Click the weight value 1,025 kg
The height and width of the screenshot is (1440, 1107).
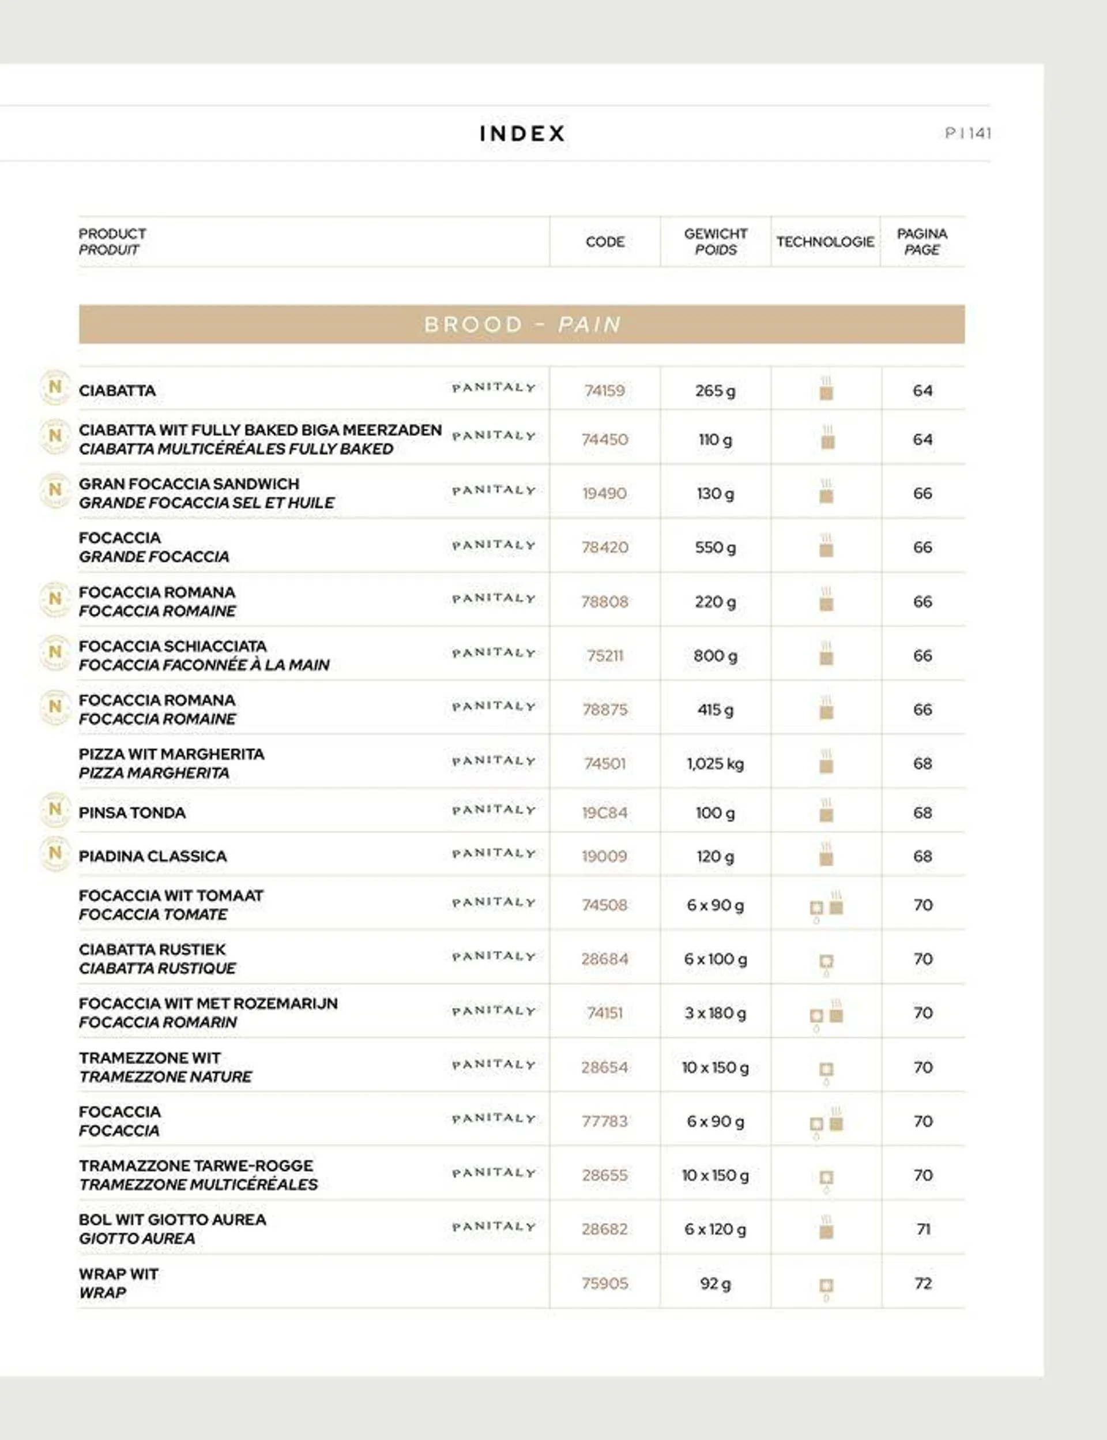[716, 763]
